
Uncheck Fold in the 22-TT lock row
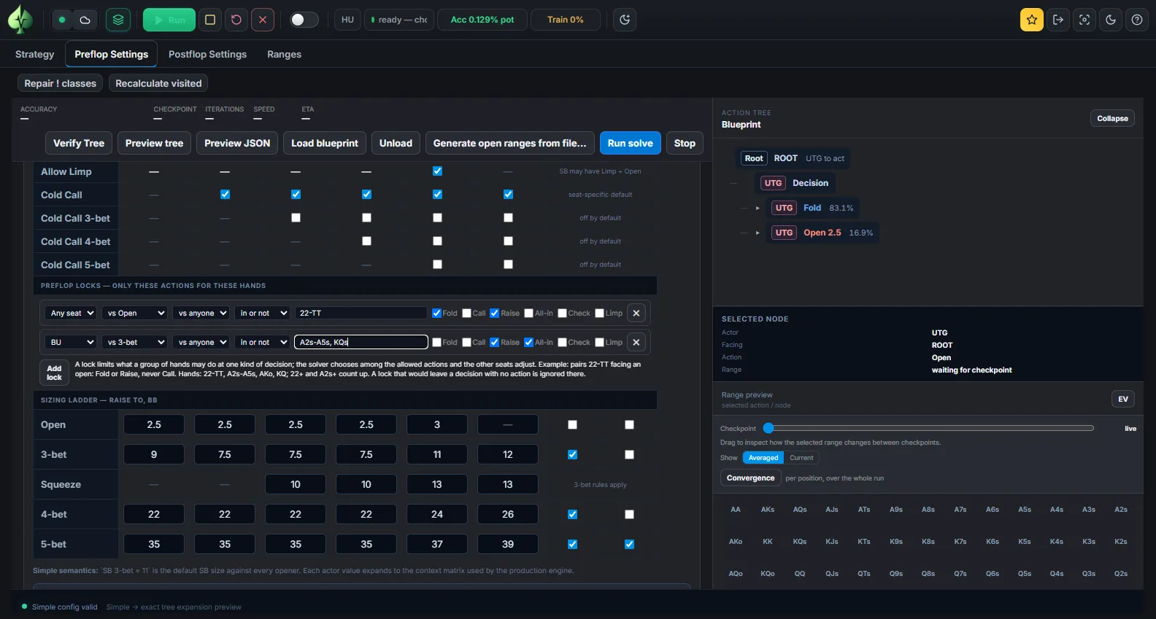click(436, 313)
